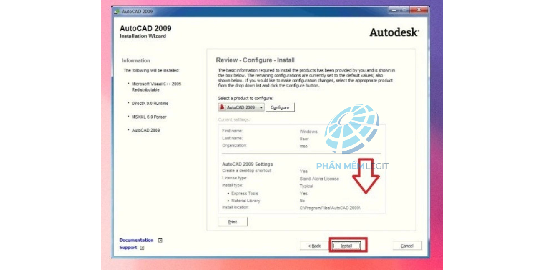Select 'MSXML 6.0 Parser' list entry
The height and width of the screenshot is (273, 544).
point(149,117)
